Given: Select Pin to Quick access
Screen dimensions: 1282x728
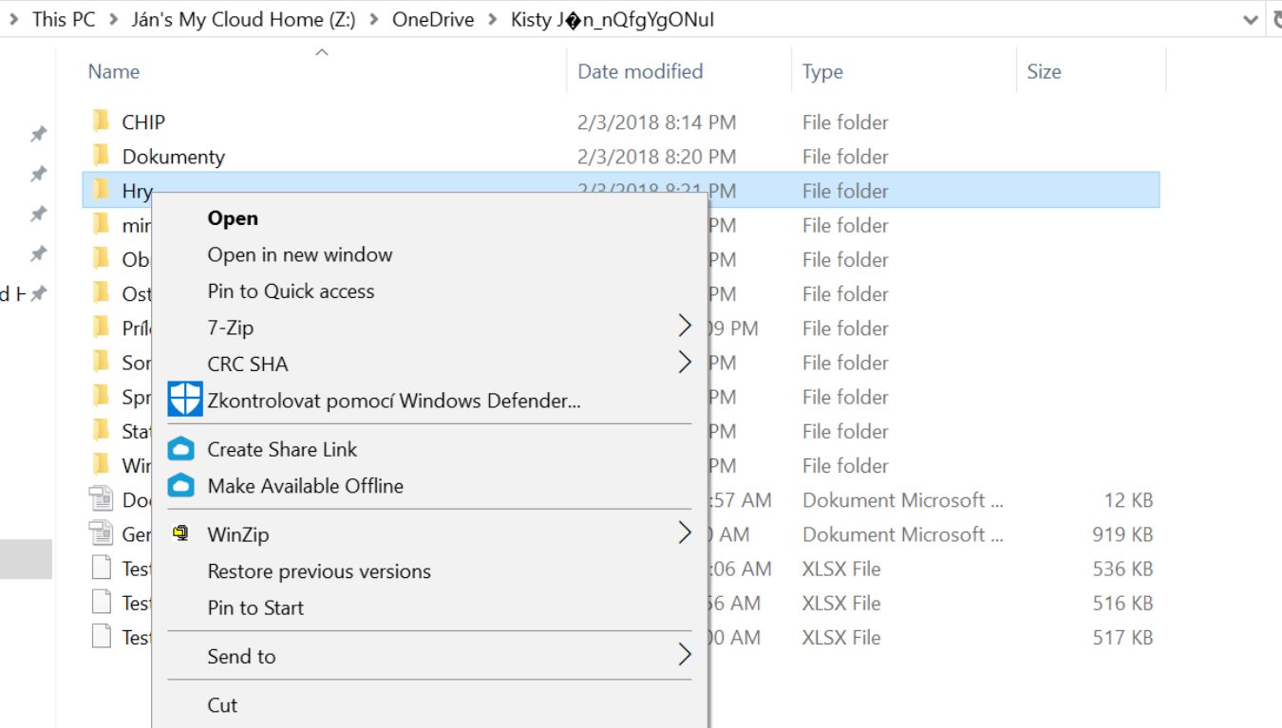Looking at the screenshot, I should 291,291.
